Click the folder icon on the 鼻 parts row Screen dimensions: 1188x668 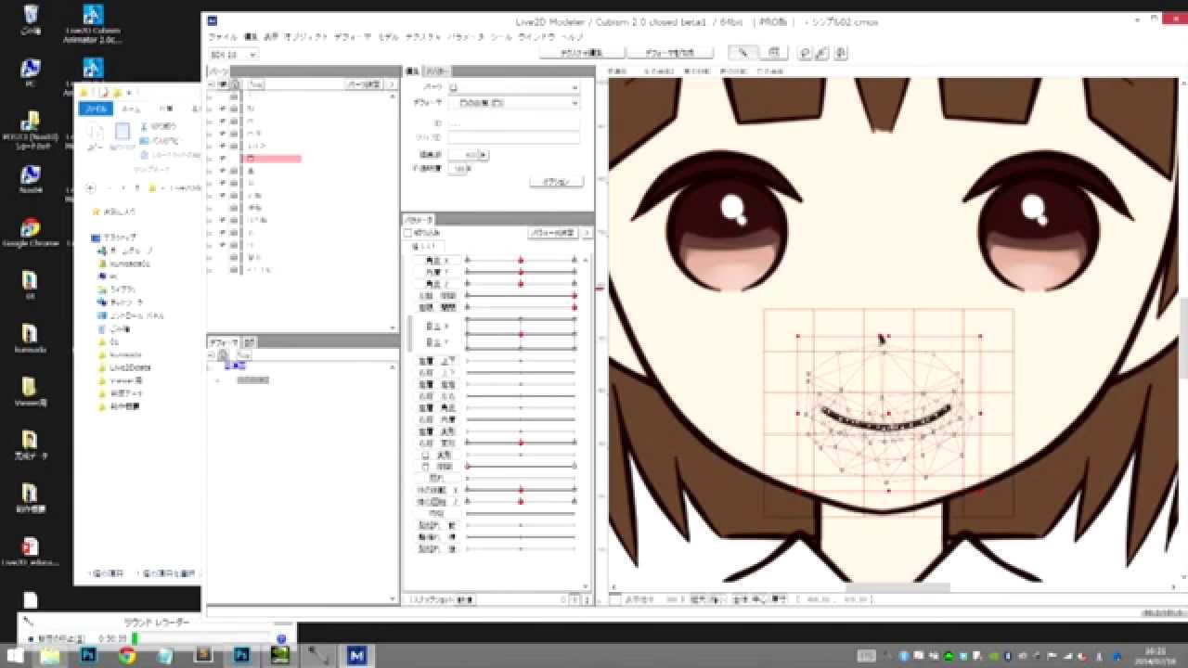pyautogui.click(x=235, y=172)
